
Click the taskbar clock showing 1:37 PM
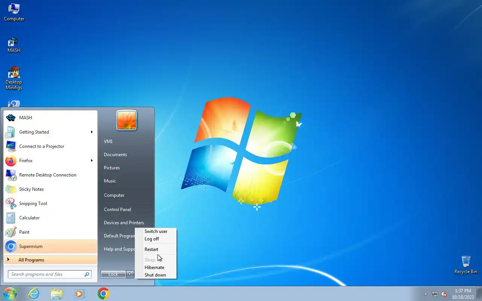[463, 294]
